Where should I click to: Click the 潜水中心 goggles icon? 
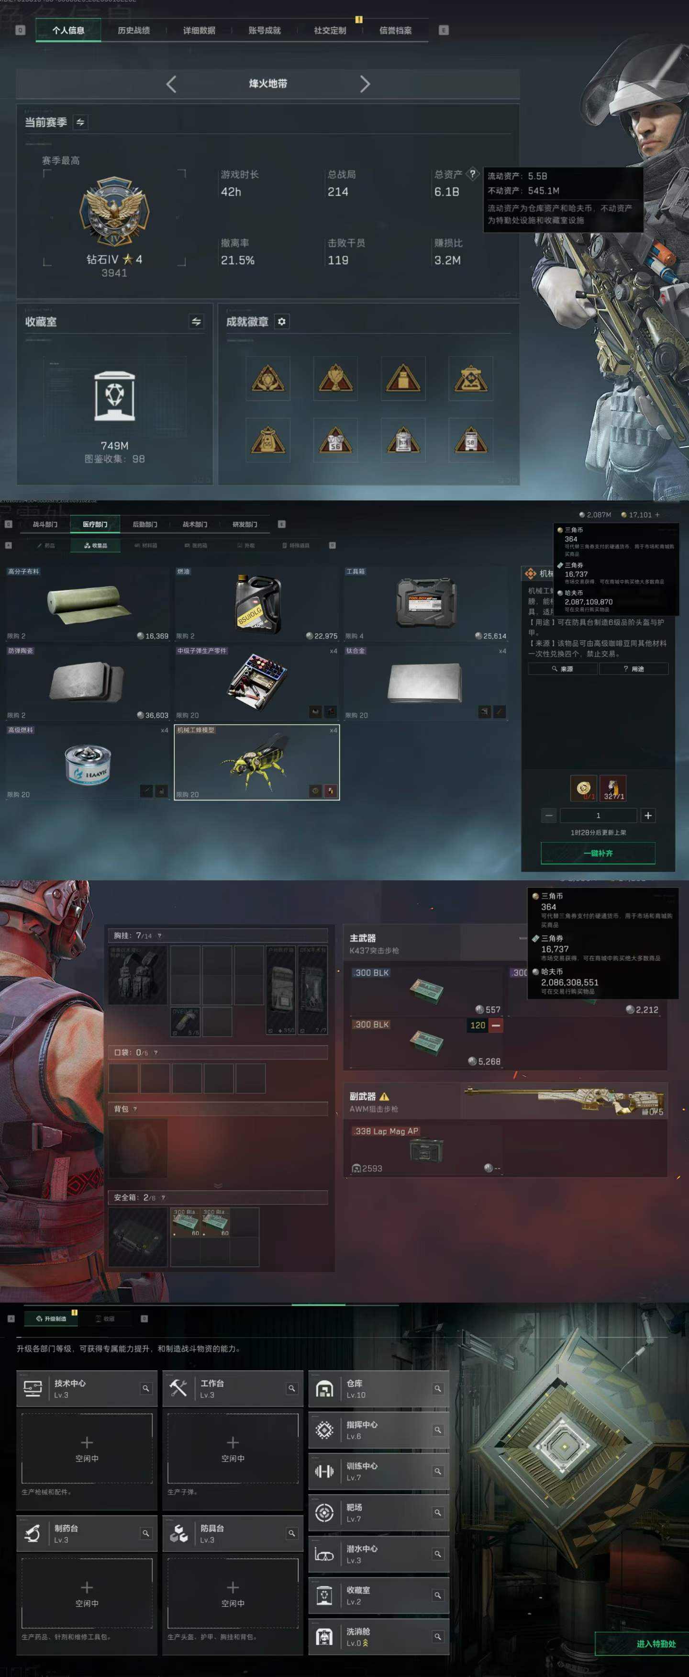[x=324, y=1554]
